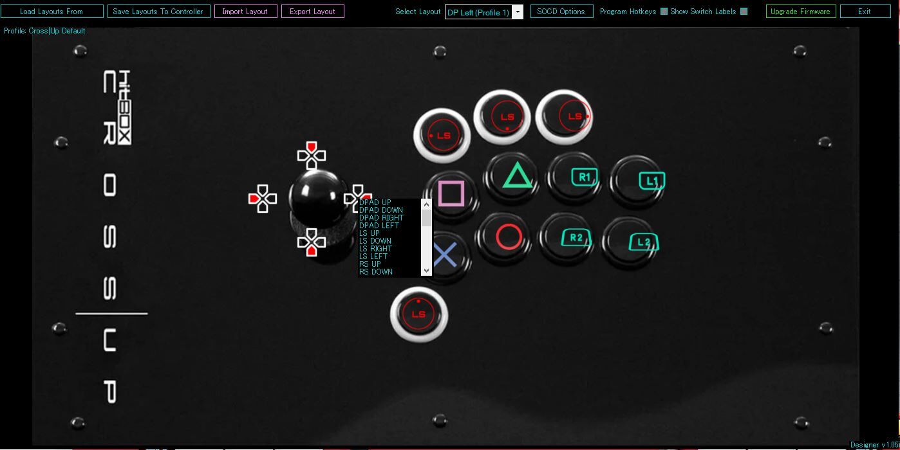Select RS UP from the binding list
Image resolution: width=900 pixels, height=450 pixels.
coord(369,264)
